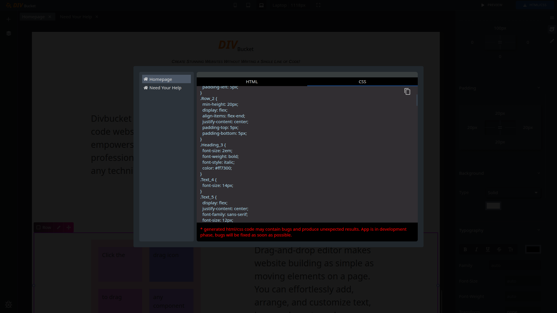
Task: Click the PREVIEW button
Action: click(492, 5)
